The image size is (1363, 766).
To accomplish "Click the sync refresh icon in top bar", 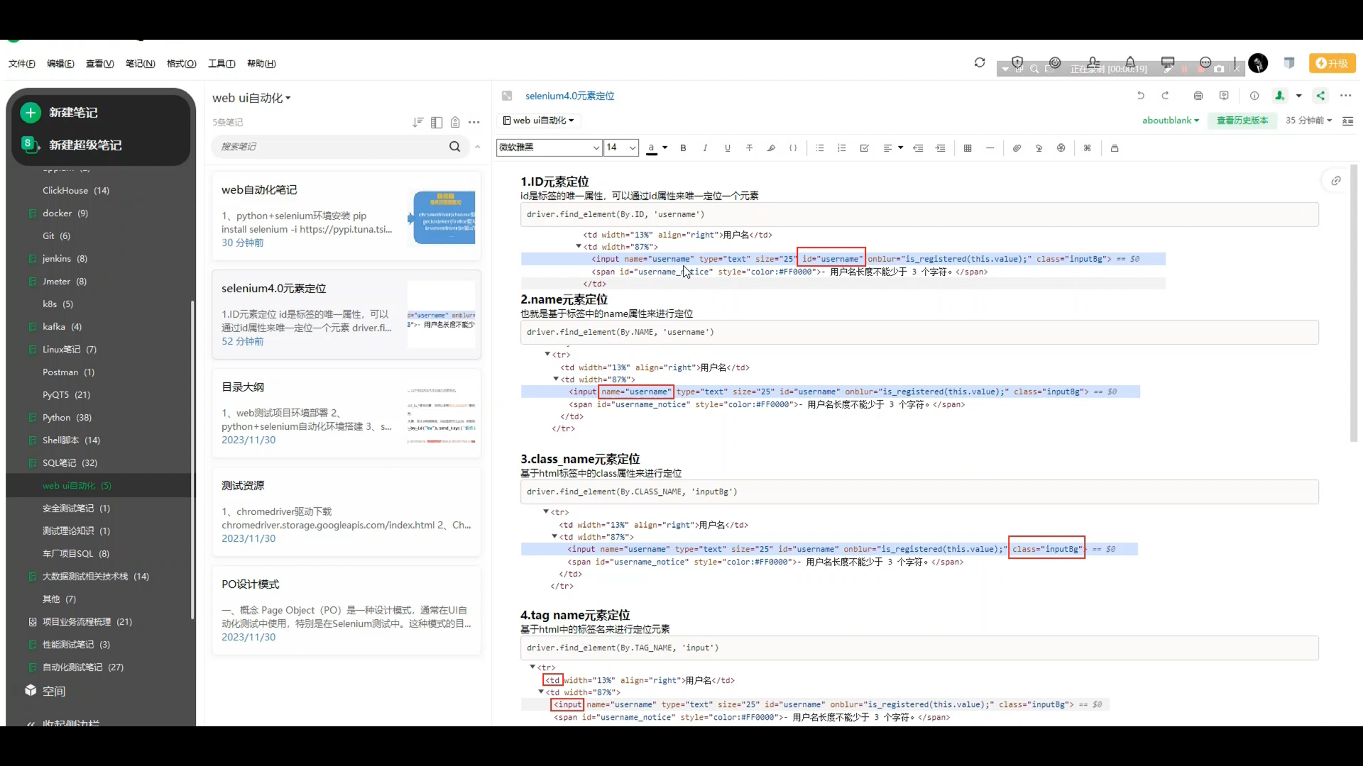I will tap(980, 62).
